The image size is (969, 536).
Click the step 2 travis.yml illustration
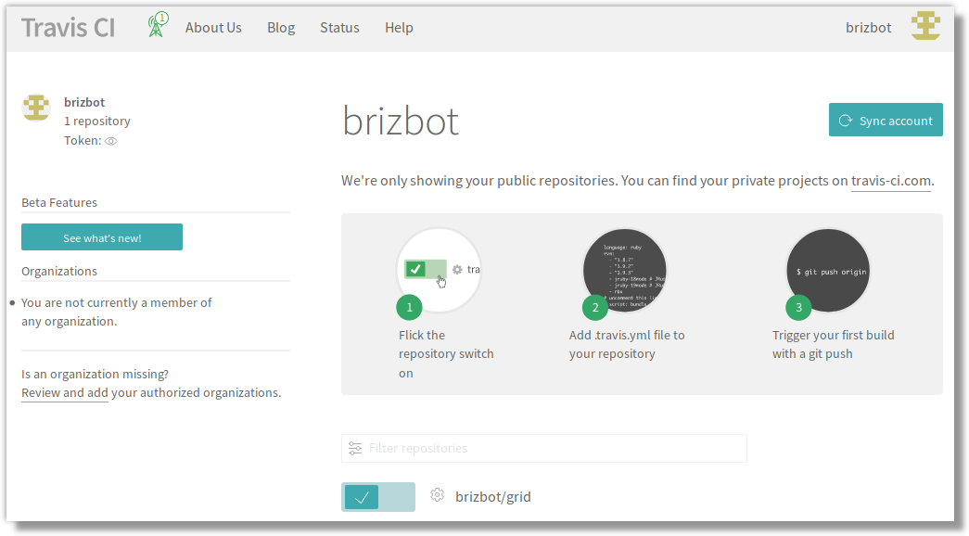[624, 270]
